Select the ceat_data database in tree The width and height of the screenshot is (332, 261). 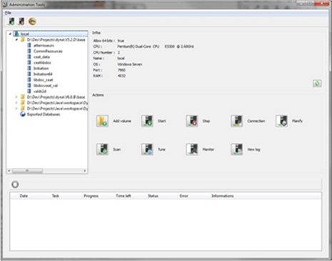[x=41, y=56]
